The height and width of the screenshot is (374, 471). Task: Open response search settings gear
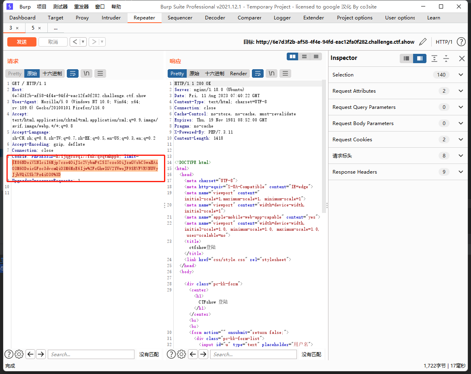pyautogui.click(x=181, y=354)
